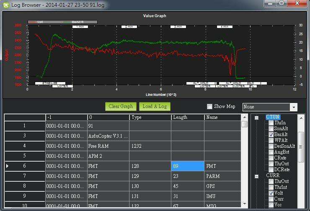Tick the WPAlt checkbox
The width and height of the screenshot is (310, 211).
271,141
